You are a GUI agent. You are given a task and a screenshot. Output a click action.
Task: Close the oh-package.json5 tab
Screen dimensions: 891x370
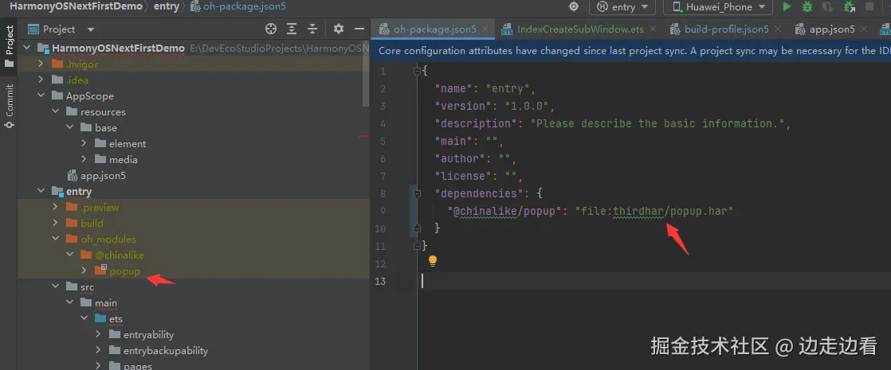[486, 29]
